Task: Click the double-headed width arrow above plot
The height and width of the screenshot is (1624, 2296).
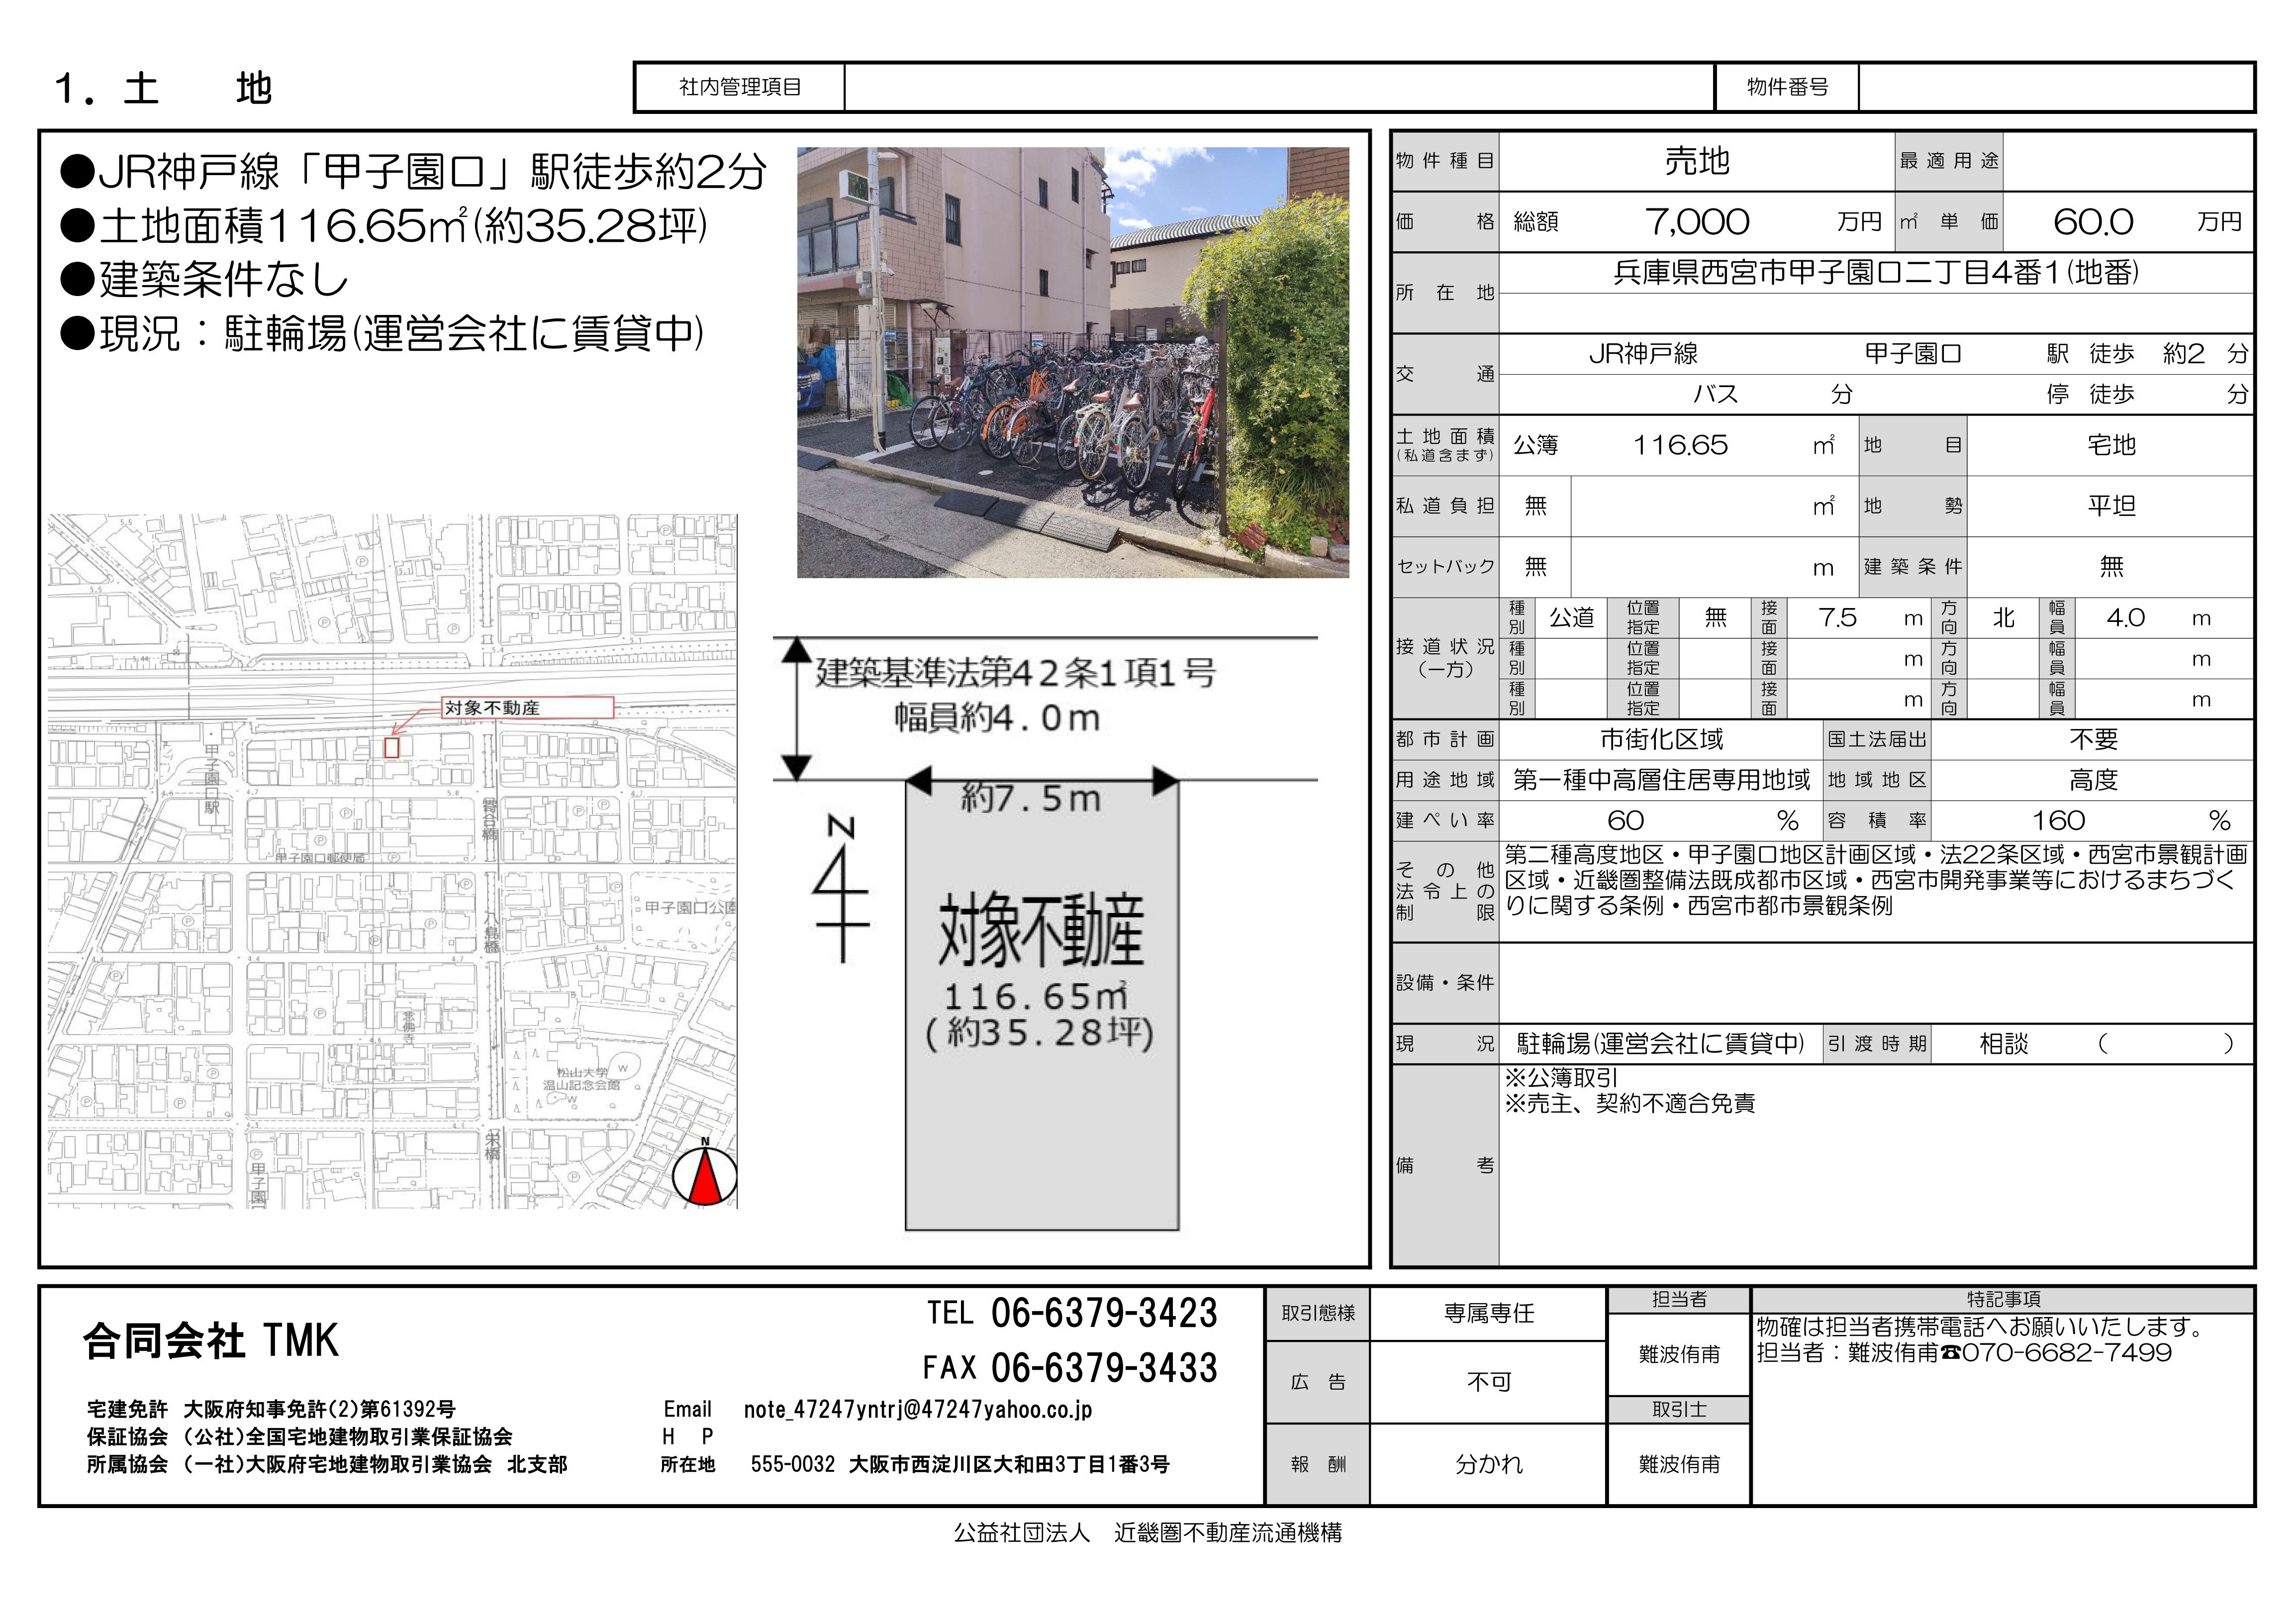Action: (x=1042, y=781)
